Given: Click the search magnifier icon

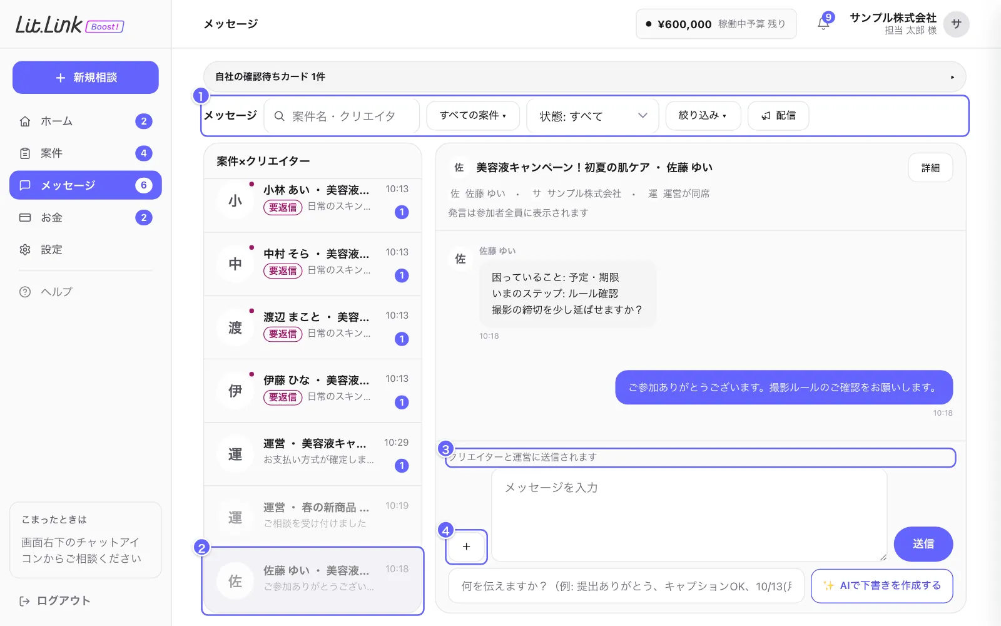Looking at the screenshot, I should (x=280, y=116).
